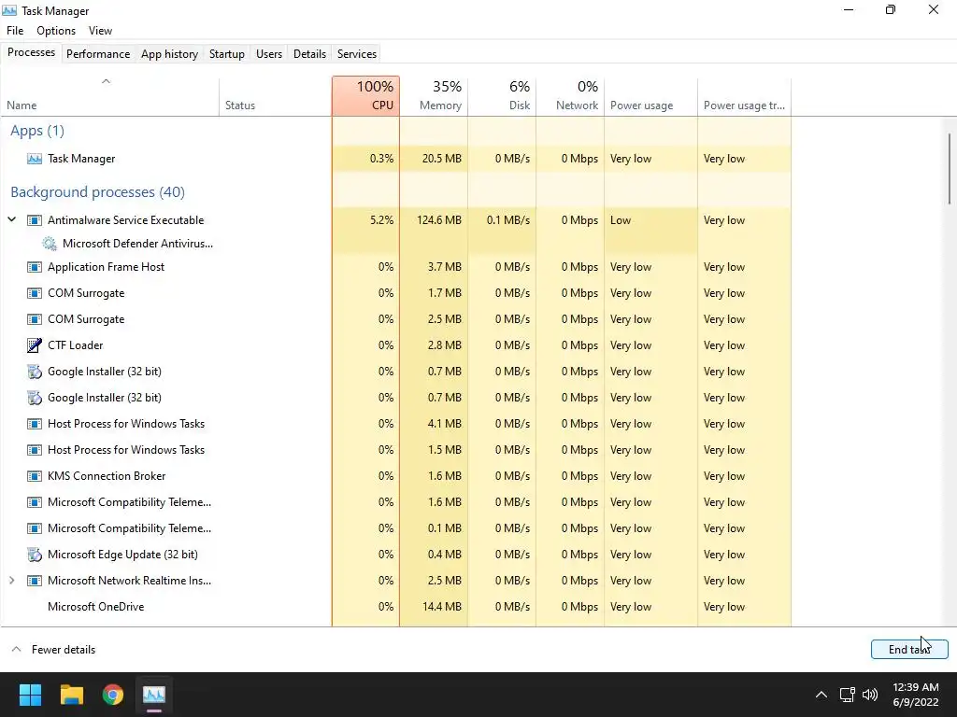Select the Processes tab
The width and height of the screenshot is (957, 717).
[31, 52]
